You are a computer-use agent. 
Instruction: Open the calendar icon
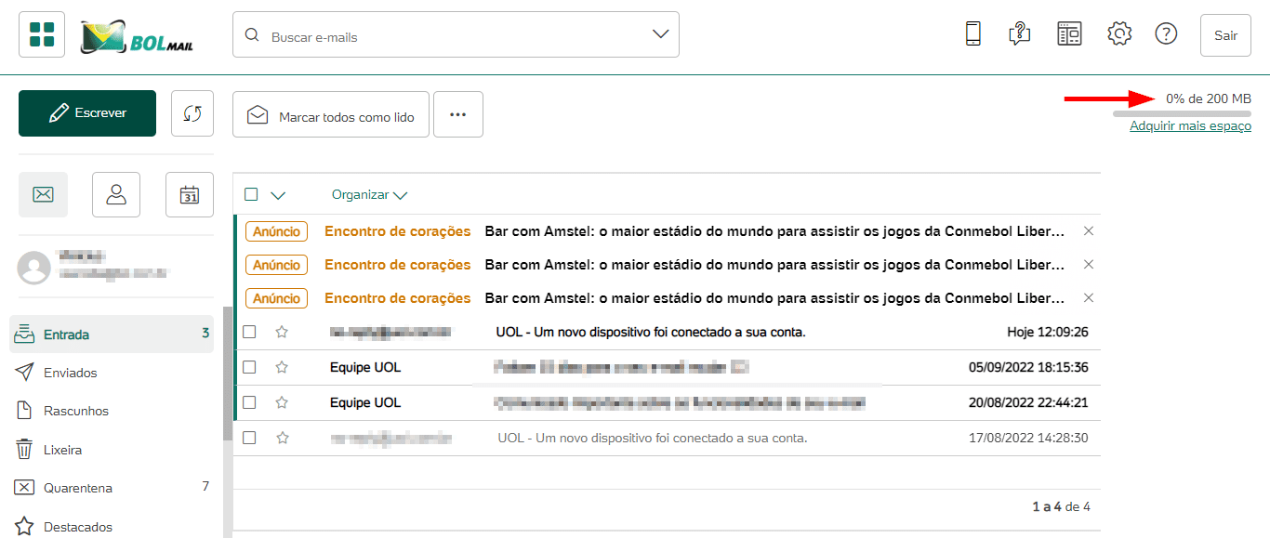pos(190,194)
